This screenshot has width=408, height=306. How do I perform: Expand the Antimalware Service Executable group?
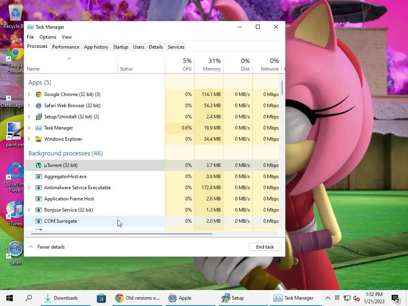click(x=29, y=188)
